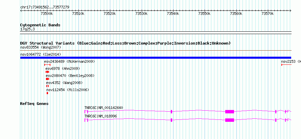Click the NM_001142640 exon near 73540k

(171, 112)
